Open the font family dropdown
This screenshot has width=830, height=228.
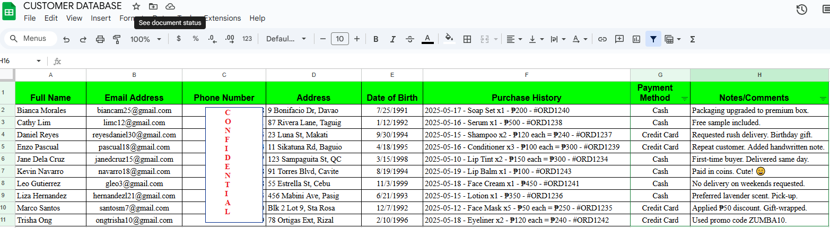point(286,39)
